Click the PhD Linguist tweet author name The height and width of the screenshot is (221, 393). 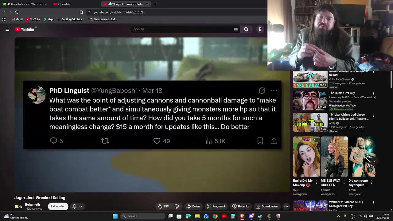(x=69, y=91)
